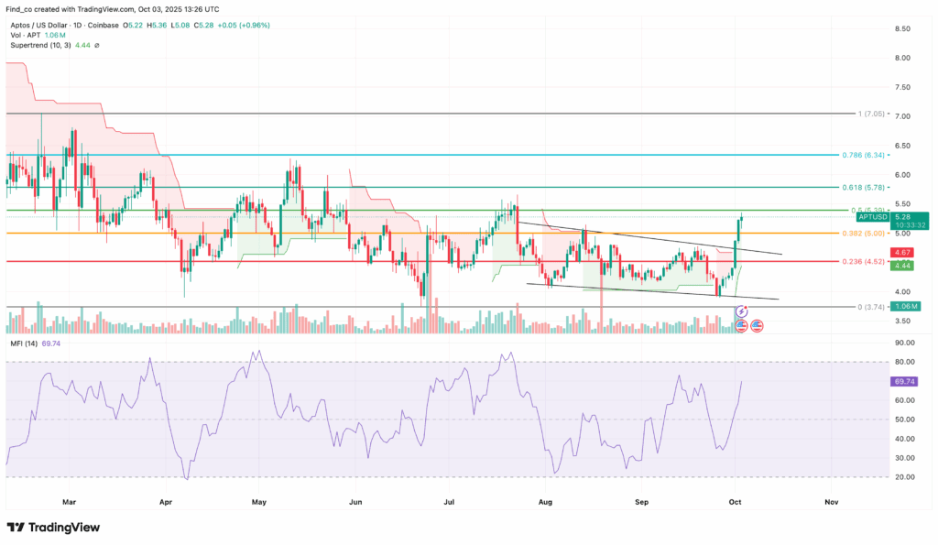The width and height of the screenshot is (938, 545).
Task: Click the purple lightning bolt event icon
Action: pyautogui.click(x=741, y=313)
